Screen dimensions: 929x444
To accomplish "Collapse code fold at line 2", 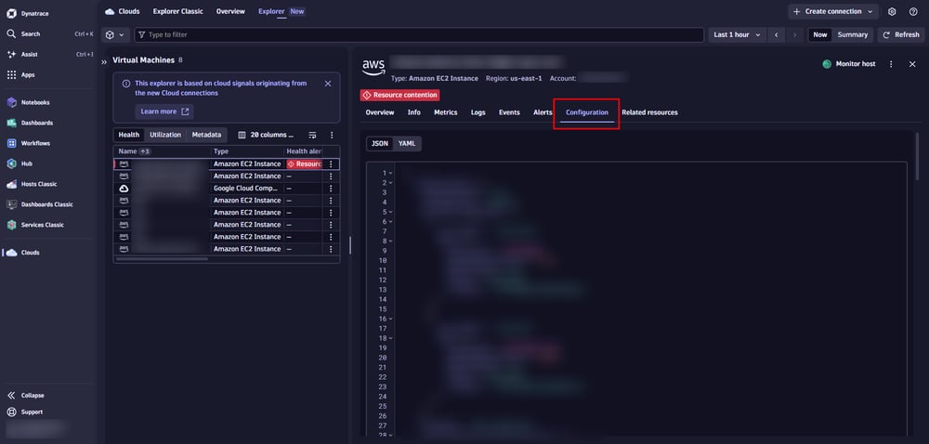I will [390, 183].
